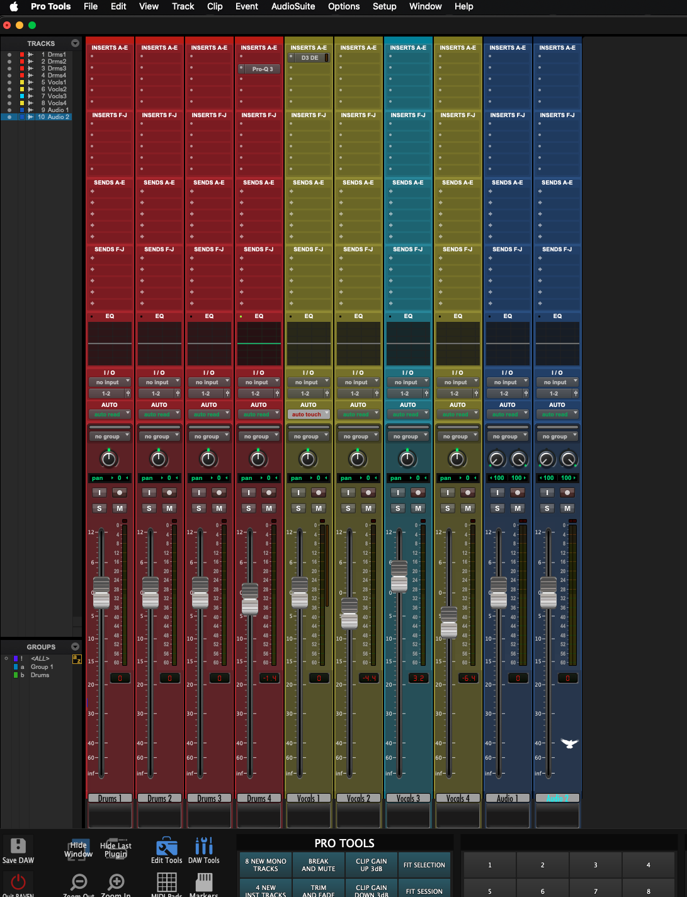Viewport: 687px width, 897px height.
Task: Open the File menu
Action: coord(91,6)
